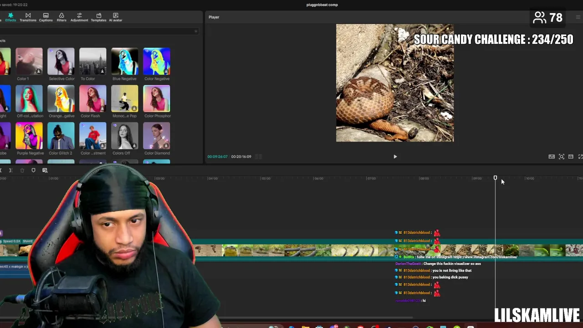Open the Adjustment tab
583x328 pixels.
click(x=79, y=17)
